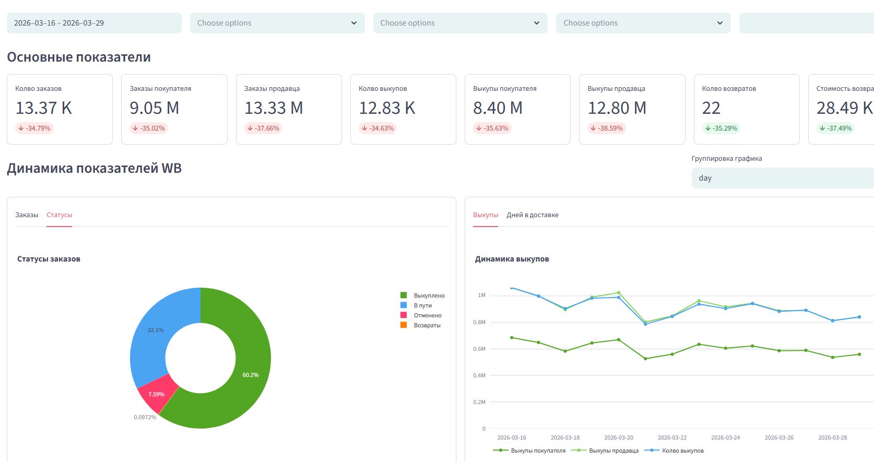The image size is (874, 462).
Task: Switch to the Заказы tab
Action: point(27,215)
